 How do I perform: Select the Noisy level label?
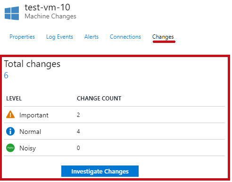click(x=28, y=148)
